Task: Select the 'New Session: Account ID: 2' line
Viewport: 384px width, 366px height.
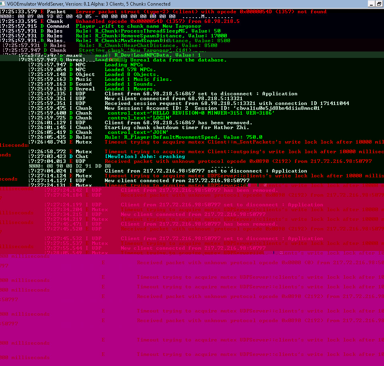Action: 214,108
